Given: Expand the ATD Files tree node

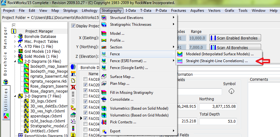Looking at the screenshot, I should tap(15, 47).
